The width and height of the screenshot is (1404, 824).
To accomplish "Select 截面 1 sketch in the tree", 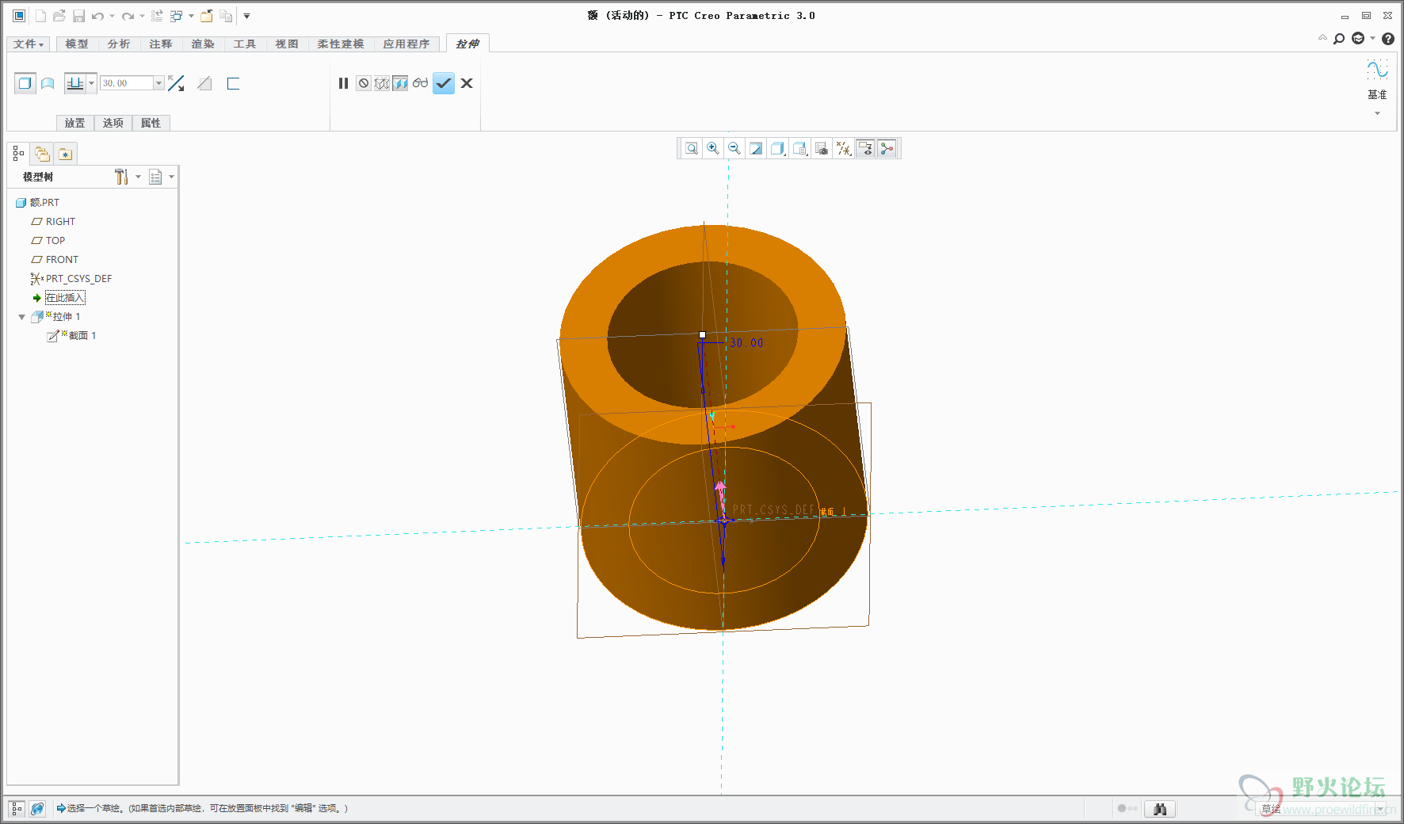I will click(71, 336).
